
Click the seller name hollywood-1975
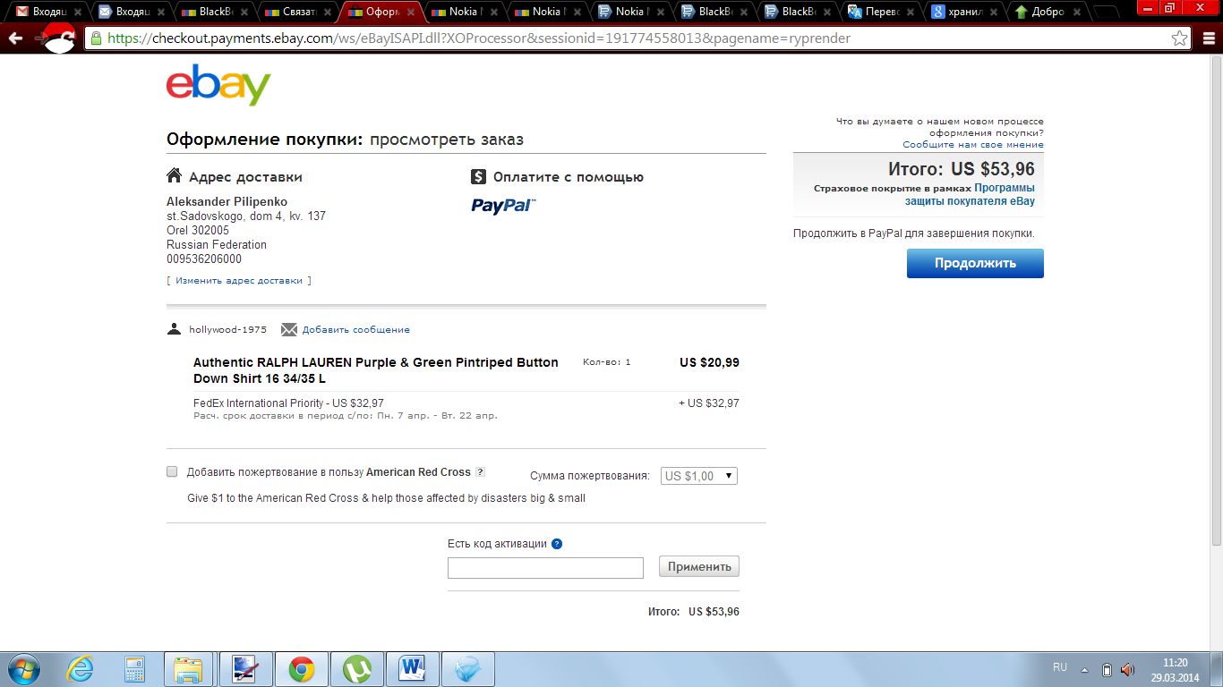point(227,329)
